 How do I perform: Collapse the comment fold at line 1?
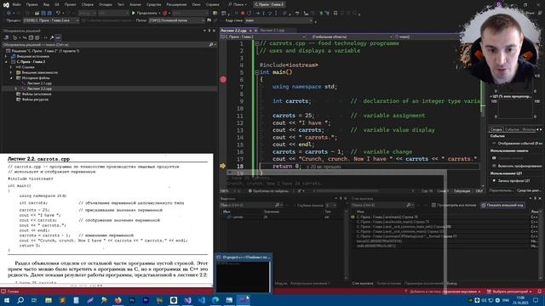(256, 43)
